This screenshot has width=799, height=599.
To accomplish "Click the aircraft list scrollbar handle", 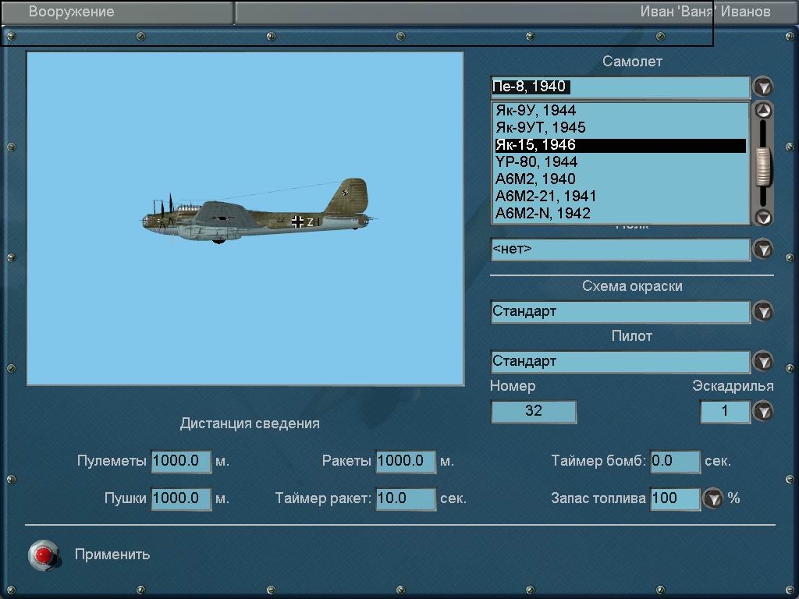I will pyautogui.click(x=763, y=166).
